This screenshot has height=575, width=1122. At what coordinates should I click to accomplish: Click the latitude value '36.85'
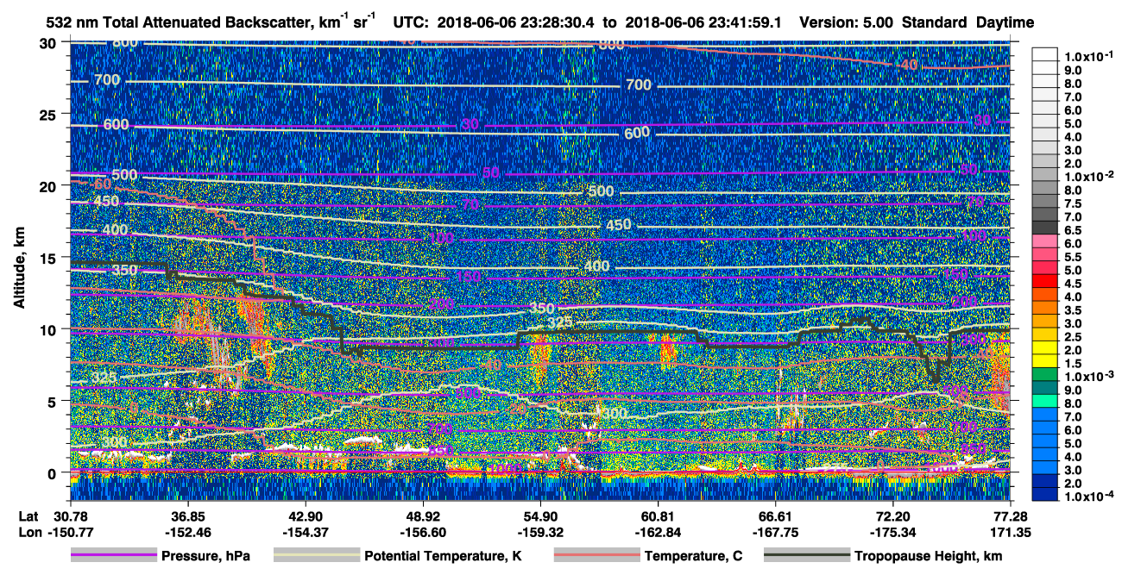tap(187, 516)
